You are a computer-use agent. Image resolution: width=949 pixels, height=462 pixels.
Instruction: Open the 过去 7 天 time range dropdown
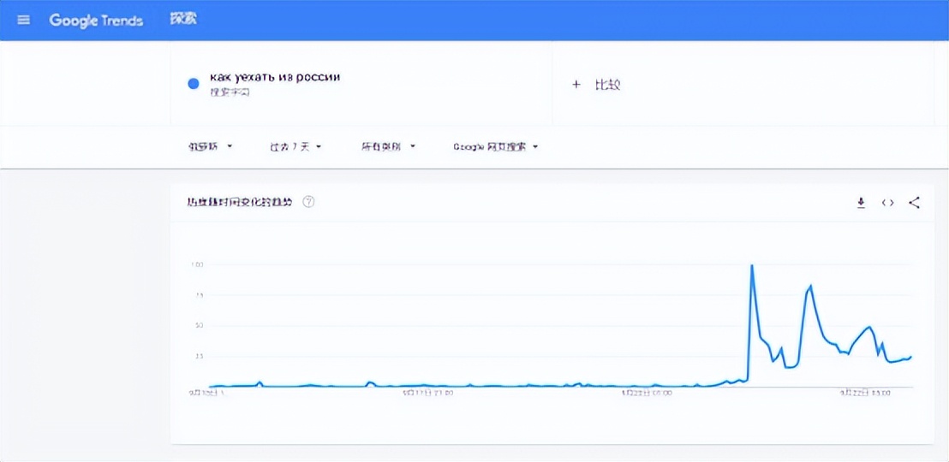tap(295, 146)
